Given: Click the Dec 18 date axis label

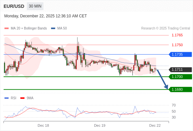Looking at the screenshot, I should (43, 125).
